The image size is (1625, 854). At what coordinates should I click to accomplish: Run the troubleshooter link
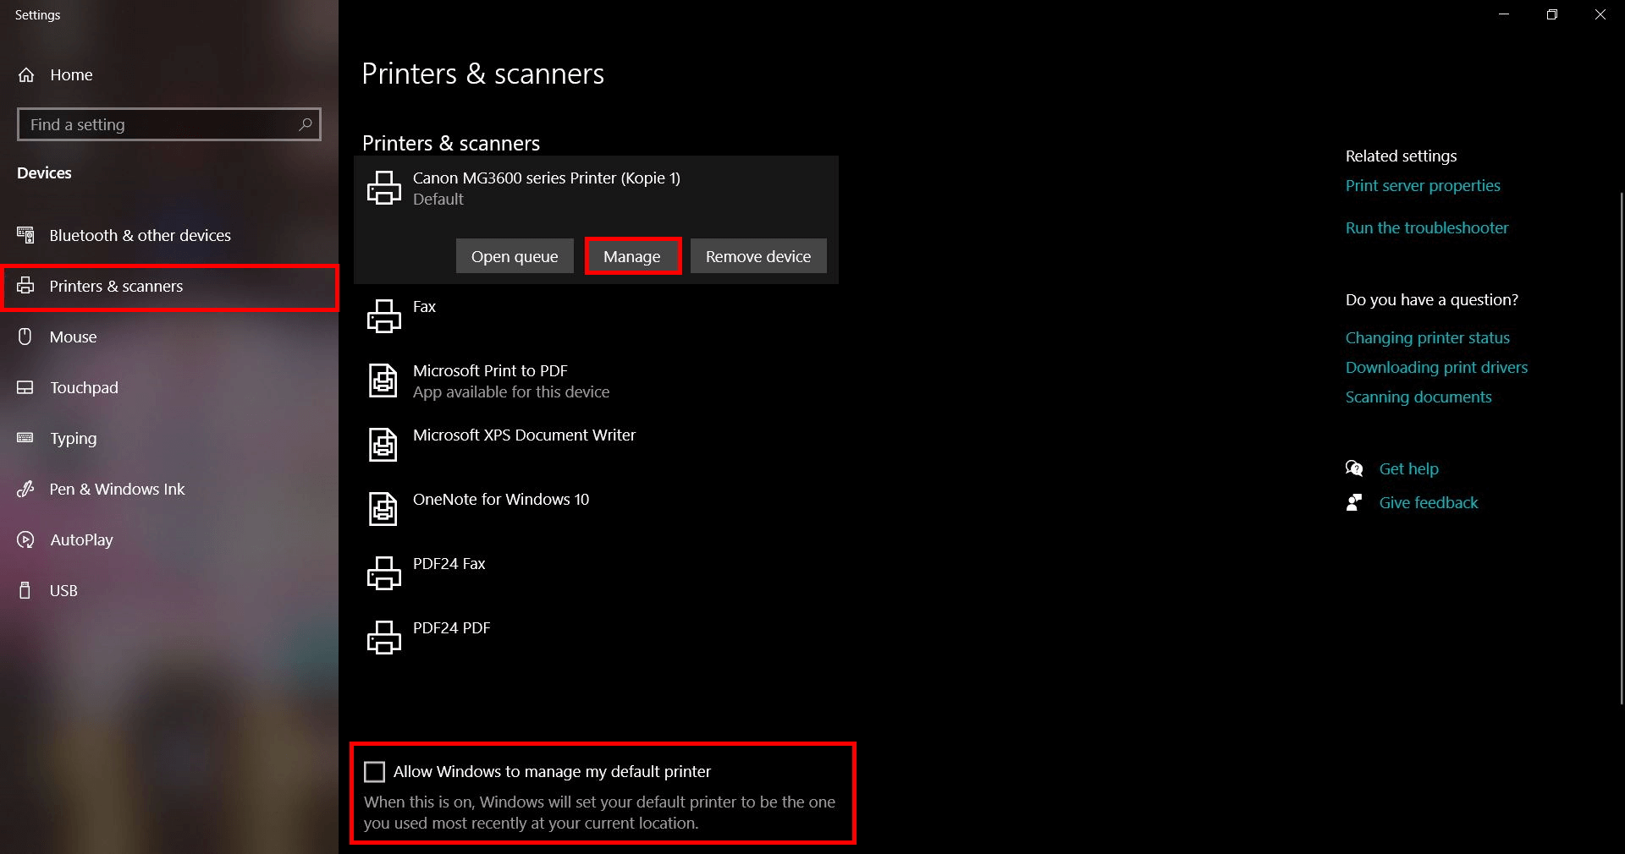1426,228
